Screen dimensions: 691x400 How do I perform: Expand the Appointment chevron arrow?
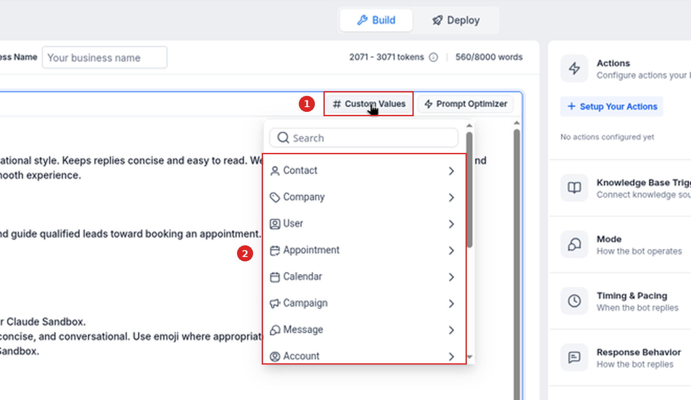pos(451,251)
